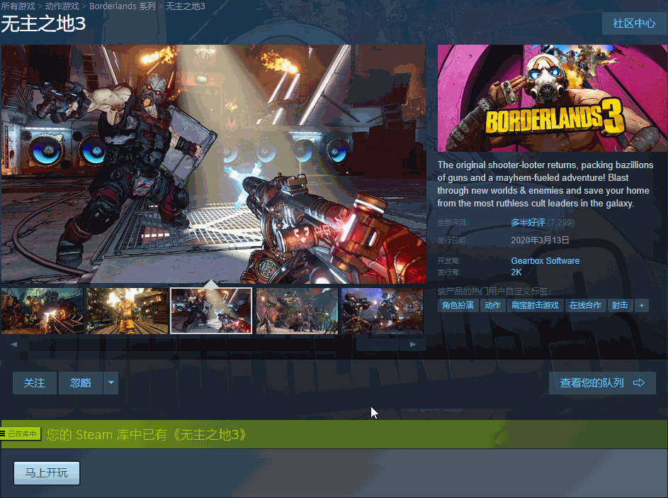Click the 忽略 ignore button
The height and width of the screenshot is (498, 668).
pyautogui.click(x=81, y=383)
